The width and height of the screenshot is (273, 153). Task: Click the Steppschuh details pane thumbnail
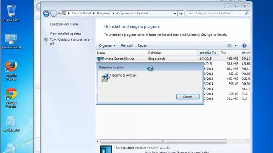coord(106,149)
